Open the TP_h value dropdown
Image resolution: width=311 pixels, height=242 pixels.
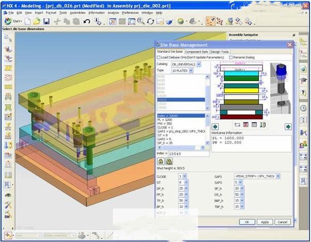[x=186, y=201]
